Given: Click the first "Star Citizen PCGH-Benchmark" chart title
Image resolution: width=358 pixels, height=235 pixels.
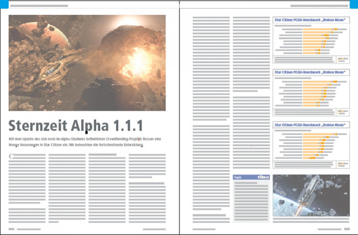Looking at the screenshot, I should [x=310, y=20].
